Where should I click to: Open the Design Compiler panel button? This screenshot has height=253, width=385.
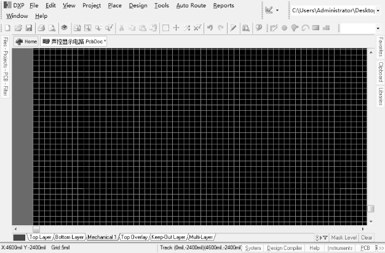coord(284,248)
